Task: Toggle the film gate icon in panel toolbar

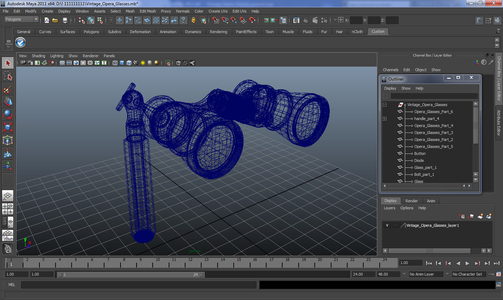Action: pyautogui.click(x=69, y=63)
